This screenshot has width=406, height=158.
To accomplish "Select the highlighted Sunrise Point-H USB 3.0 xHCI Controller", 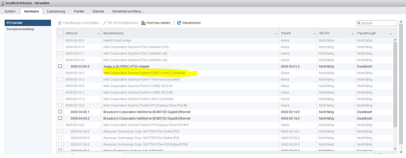I will [145, 73].
